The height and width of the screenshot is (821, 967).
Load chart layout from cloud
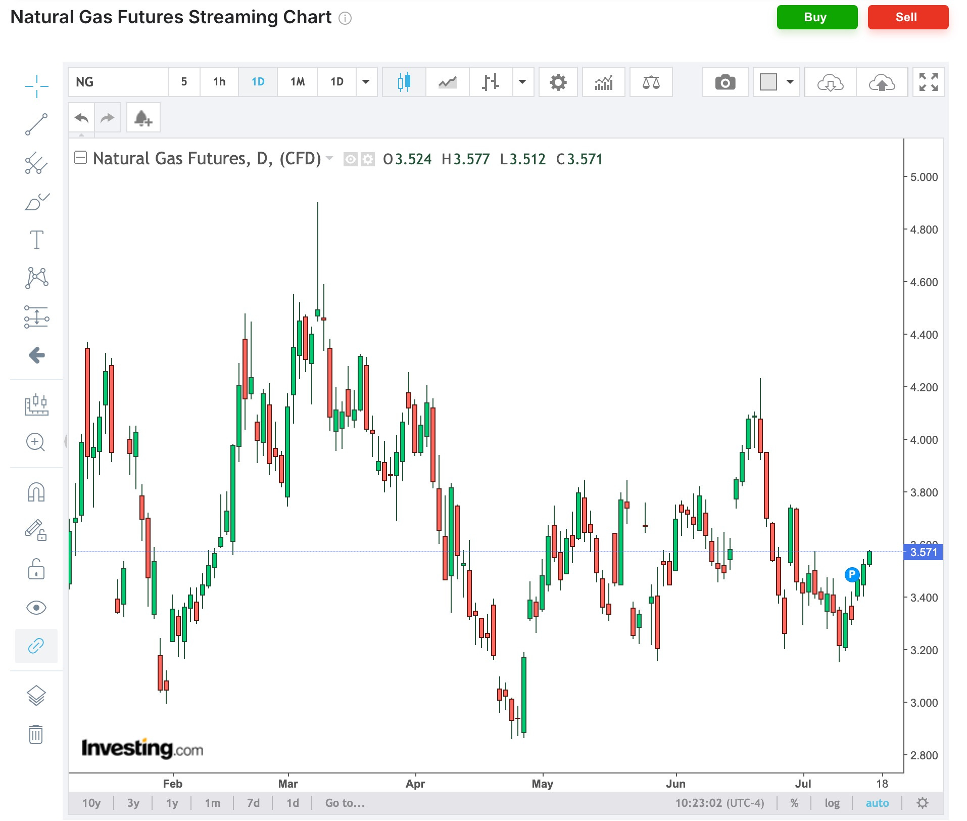(831, 82)
